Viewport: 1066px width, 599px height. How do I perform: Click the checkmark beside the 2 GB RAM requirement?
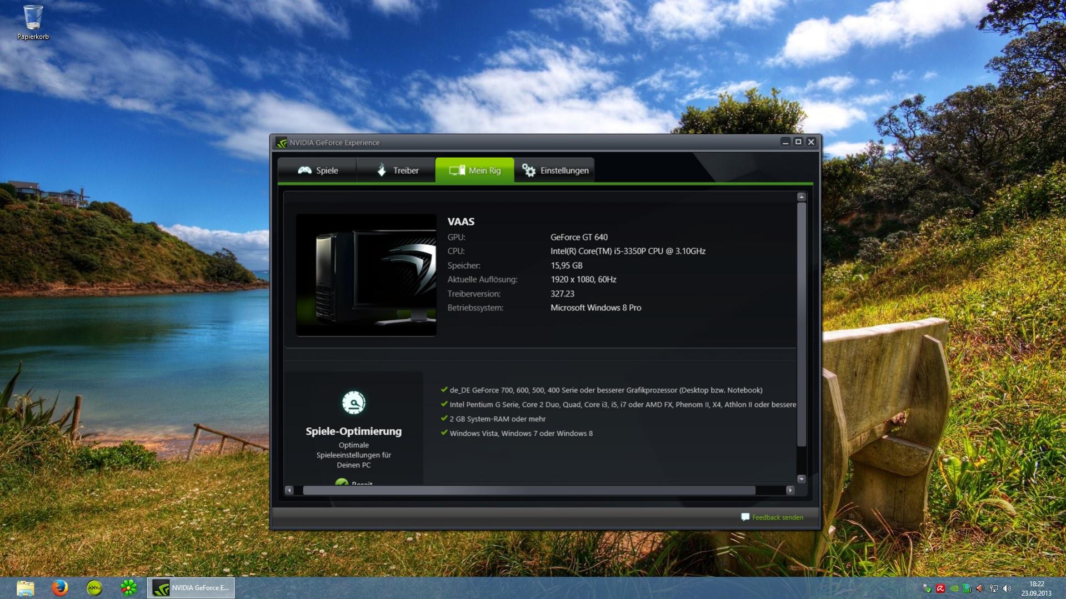point(444,419)
